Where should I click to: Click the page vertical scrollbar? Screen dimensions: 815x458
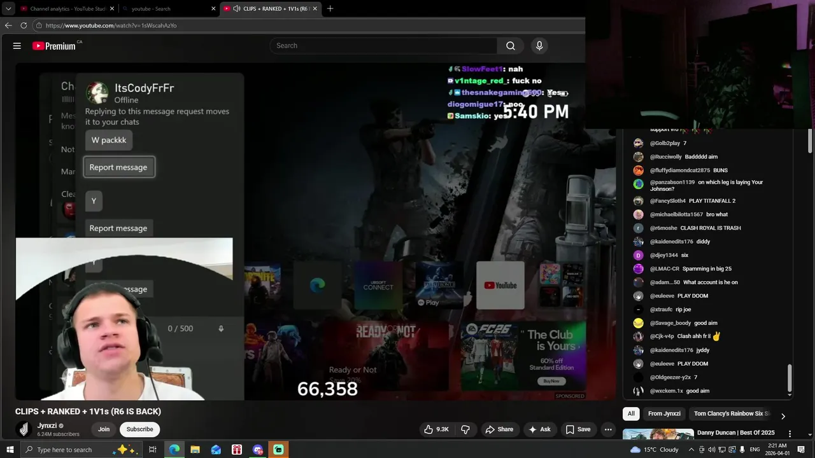click(x=811, y=140)
